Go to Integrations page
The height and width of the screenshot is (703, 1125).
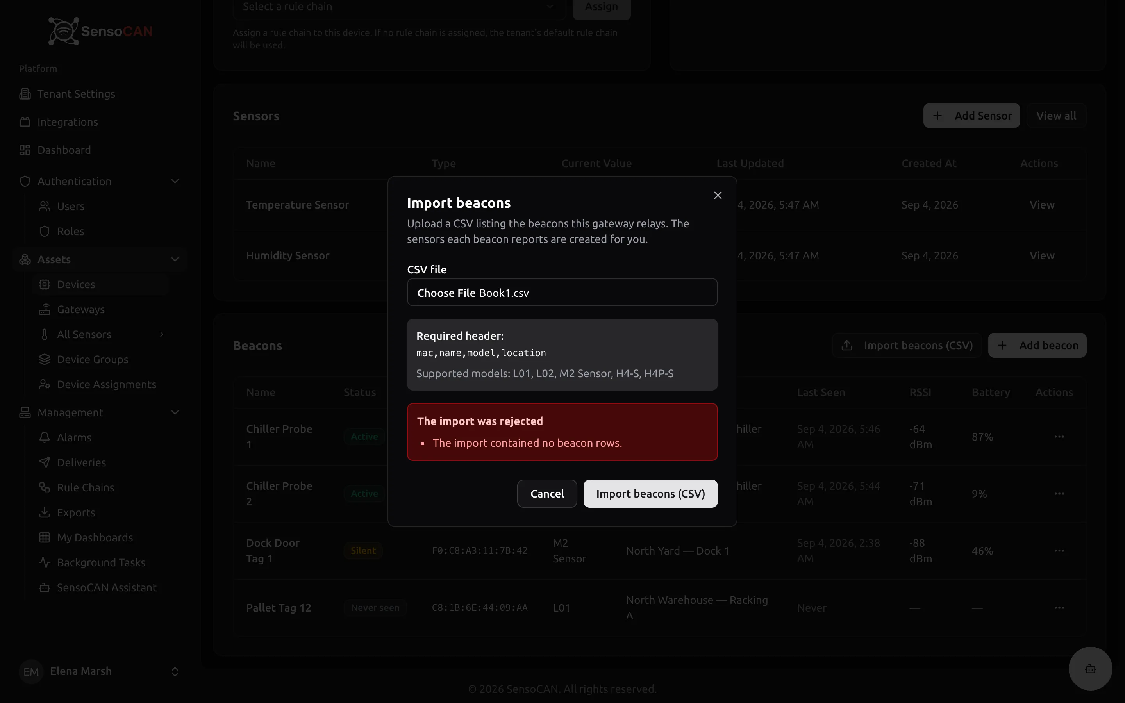[100, 122]
